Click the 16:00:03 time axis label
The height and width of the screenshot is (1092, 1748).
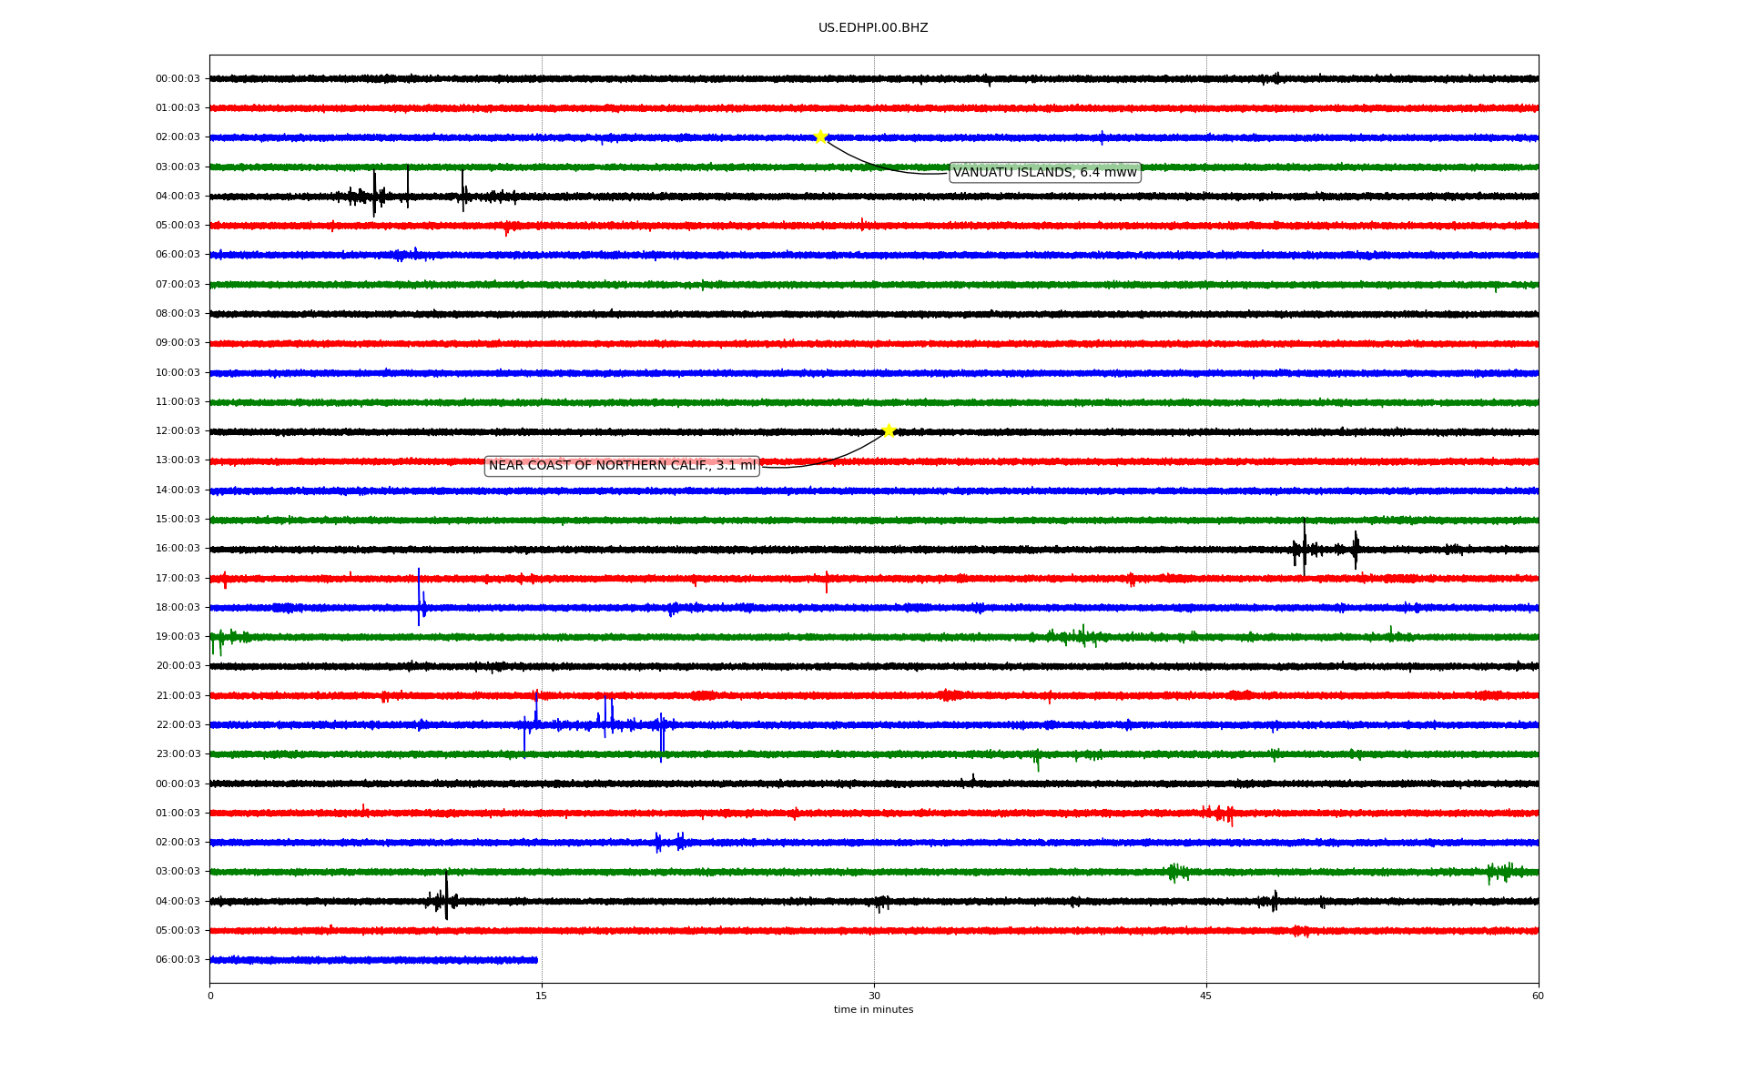pyautogui.click(x=178, y=548)
